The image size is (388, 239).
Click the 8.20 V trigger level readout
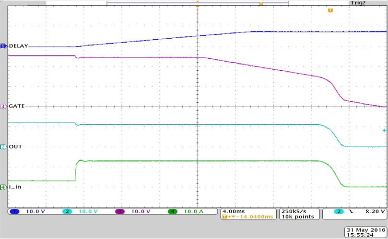(375, 211)
